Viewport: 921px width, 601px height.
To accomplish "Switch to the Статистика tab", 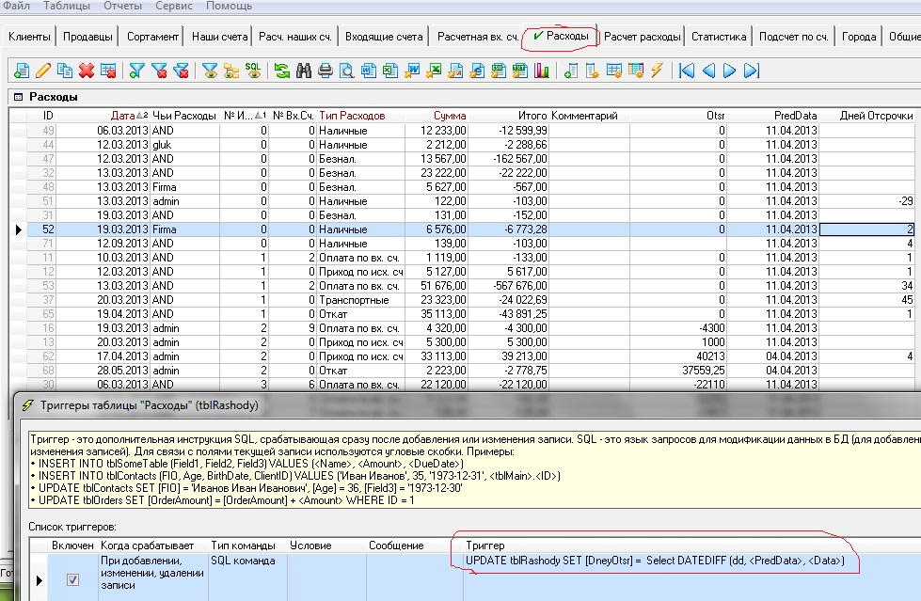I will [719, 37].
